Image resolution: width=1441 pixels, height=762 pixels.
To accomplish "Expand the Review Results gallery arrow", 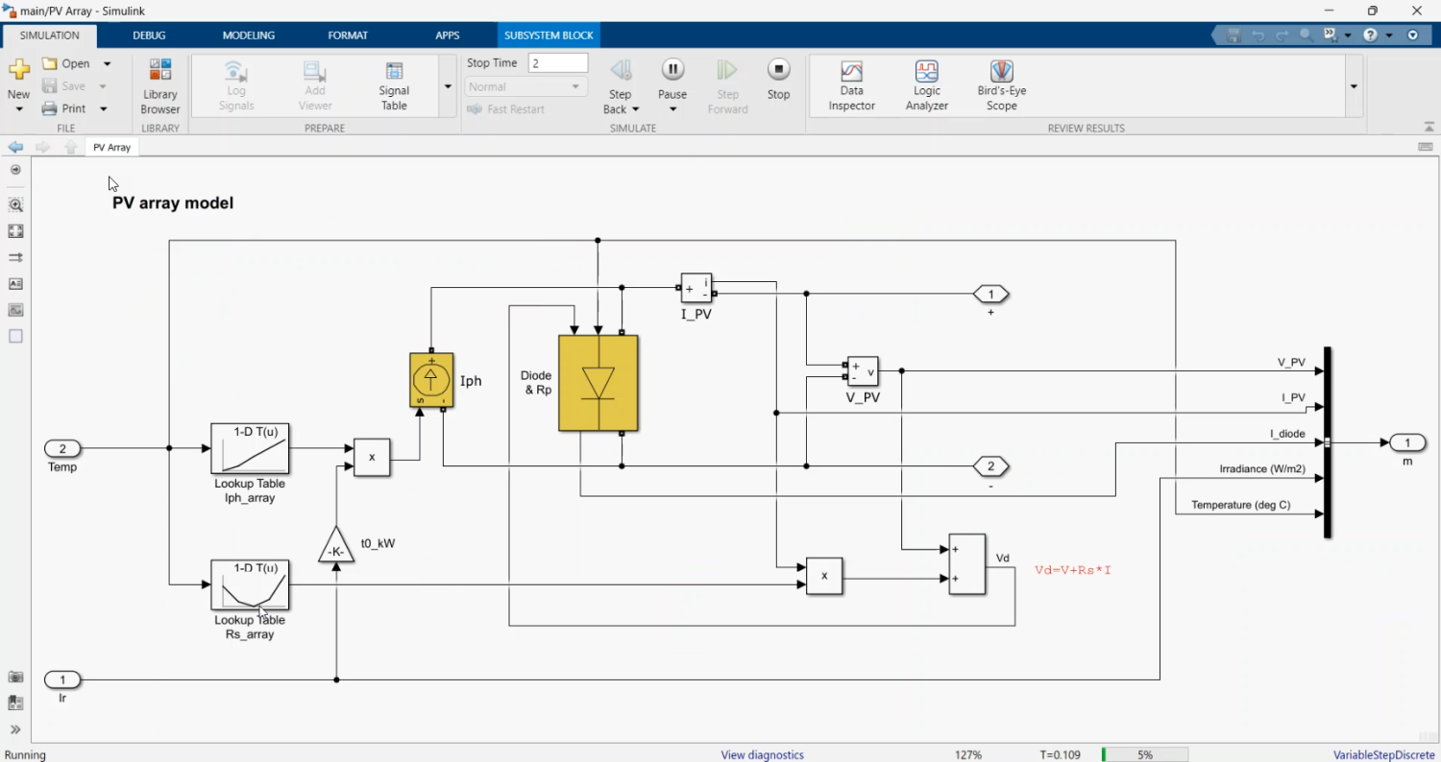I will pyautogui.click(x=1354, y=86).
